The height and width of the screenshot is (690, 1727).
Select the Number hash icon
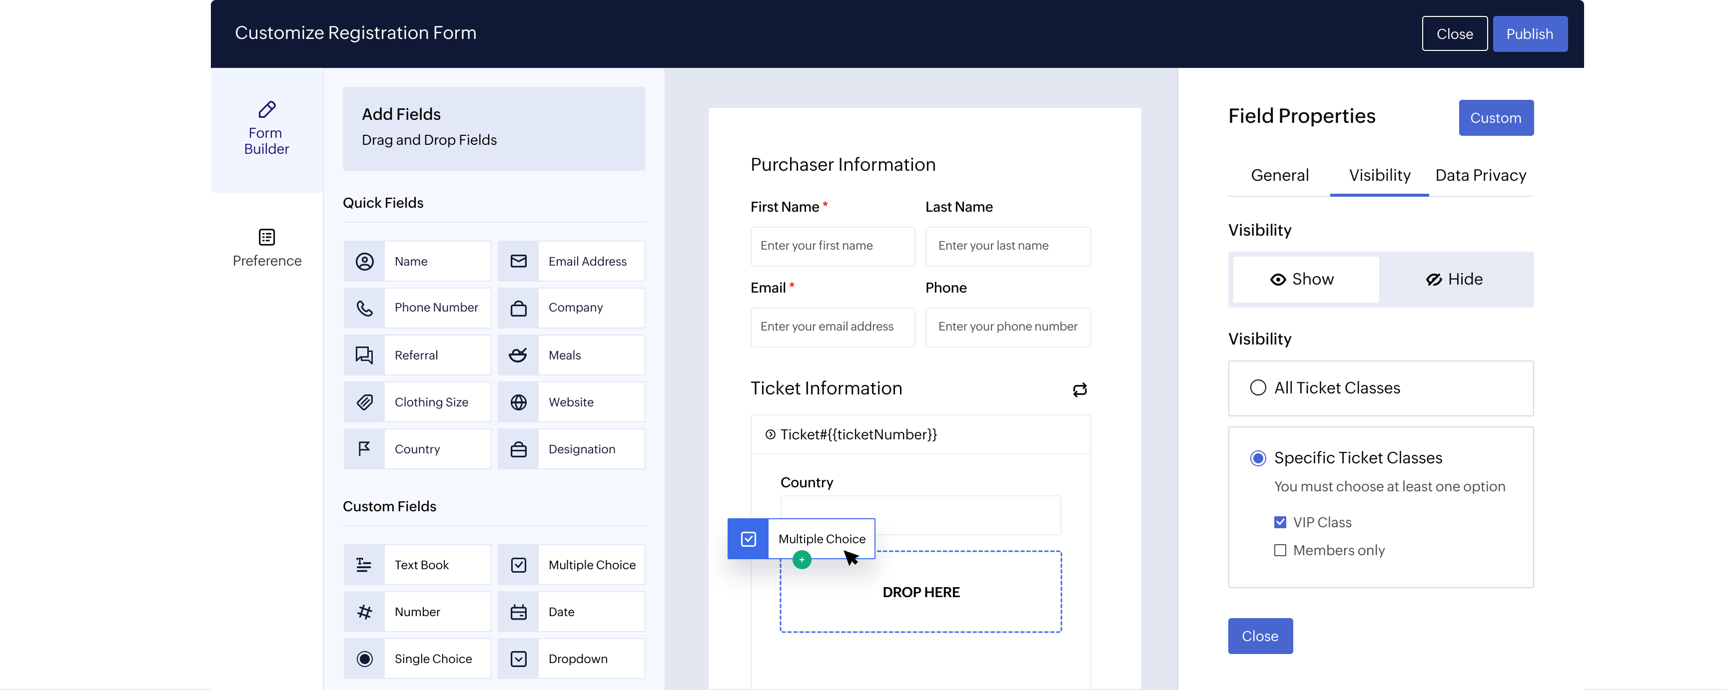pos(364,612)
